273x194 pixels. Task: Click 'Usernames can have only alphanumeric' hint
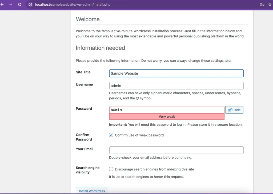175,96
